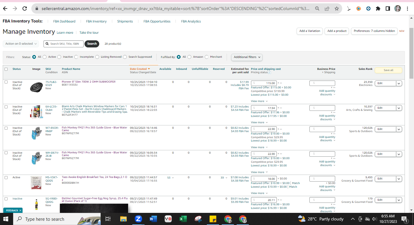Open File Explorer from the taskbar

(x=123, y=219)
